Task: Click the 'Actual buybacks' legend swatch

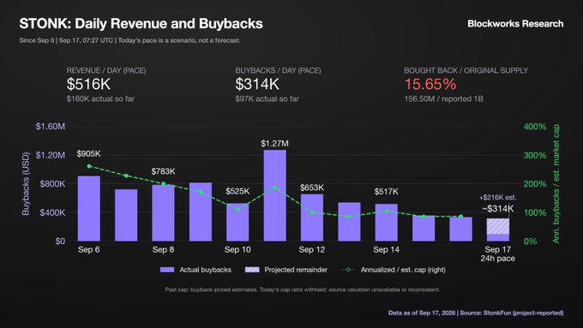Action: (167, 270)
